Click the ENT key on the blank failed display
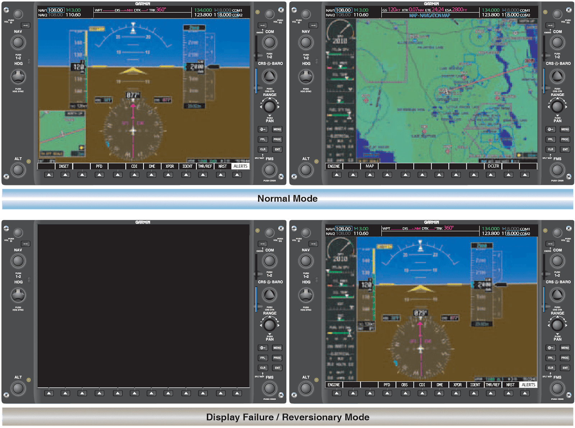This screenshot has height=428, width=575. point(277,368)
